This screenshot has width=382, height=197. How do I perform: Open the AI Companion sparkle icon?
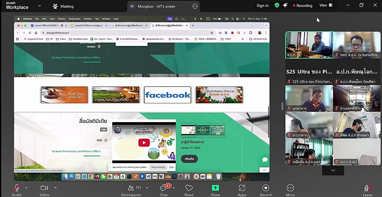285,5
